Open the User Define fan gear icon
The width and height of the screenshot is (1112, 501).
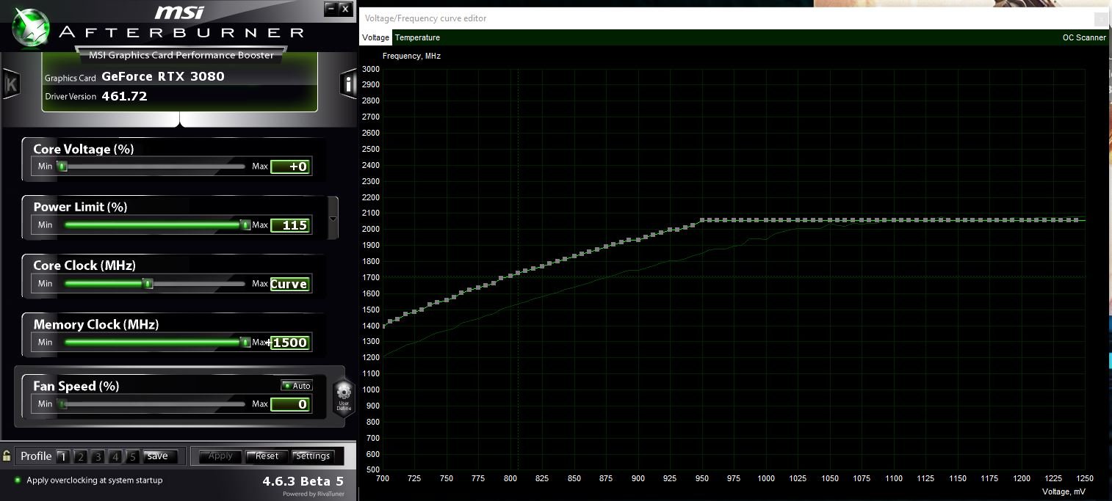pyautogui.click(x=343, y=398)
